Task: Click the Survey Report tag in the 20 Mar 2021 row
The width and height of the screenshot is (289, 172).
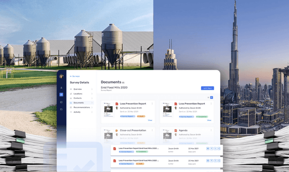Action: point(126,164)
